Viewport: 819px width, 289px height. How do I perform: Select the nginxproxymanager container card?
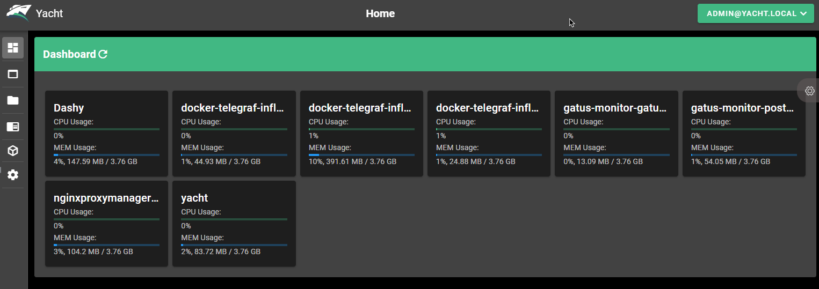[106, 224]
